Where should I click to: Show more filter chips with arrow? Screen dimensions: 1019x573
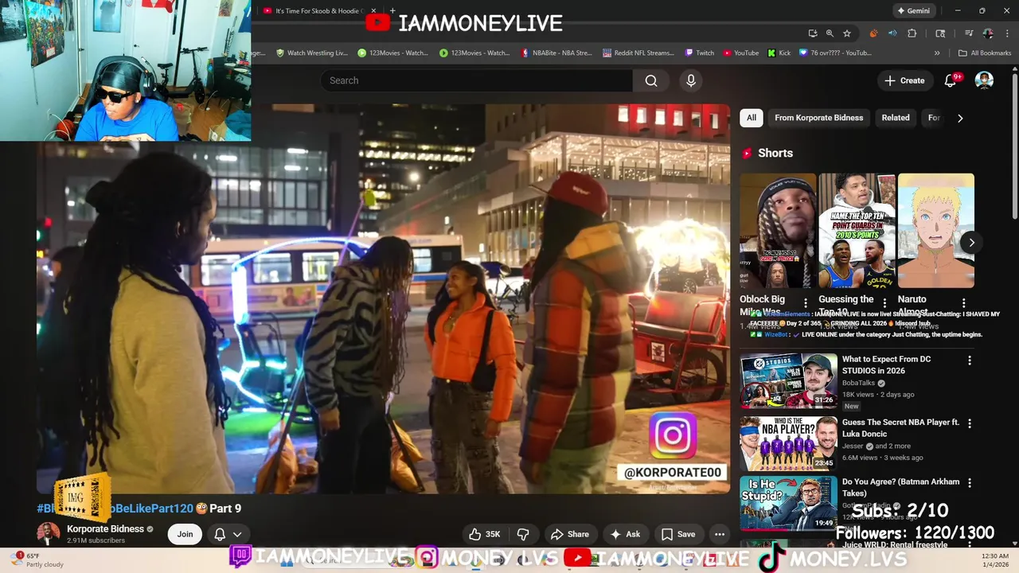click(x=960, y=118)
